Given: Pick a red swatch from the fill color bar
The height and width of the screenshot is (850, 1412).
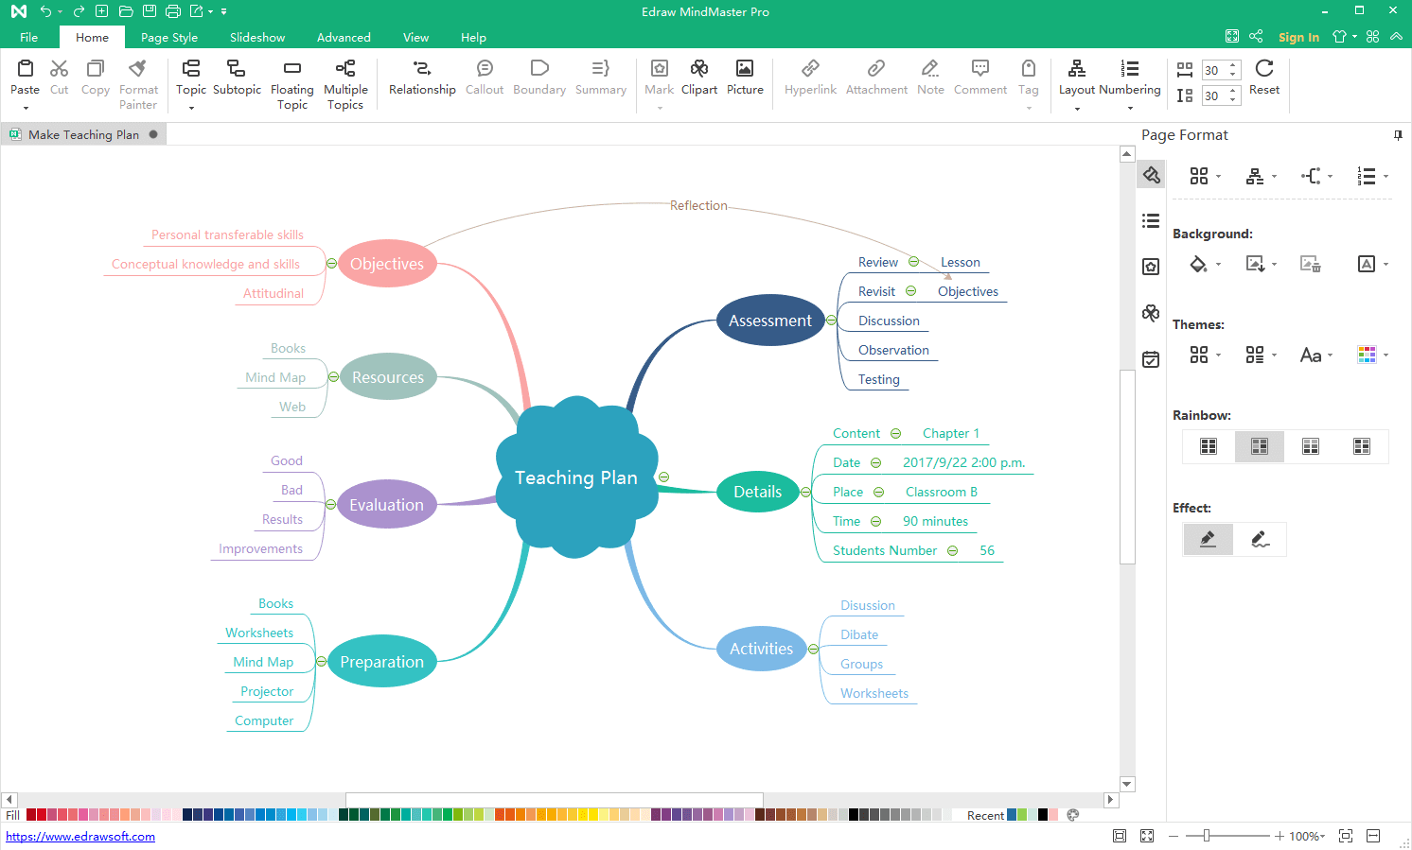Looking at the screenshot, I should (x=30, y=814).
